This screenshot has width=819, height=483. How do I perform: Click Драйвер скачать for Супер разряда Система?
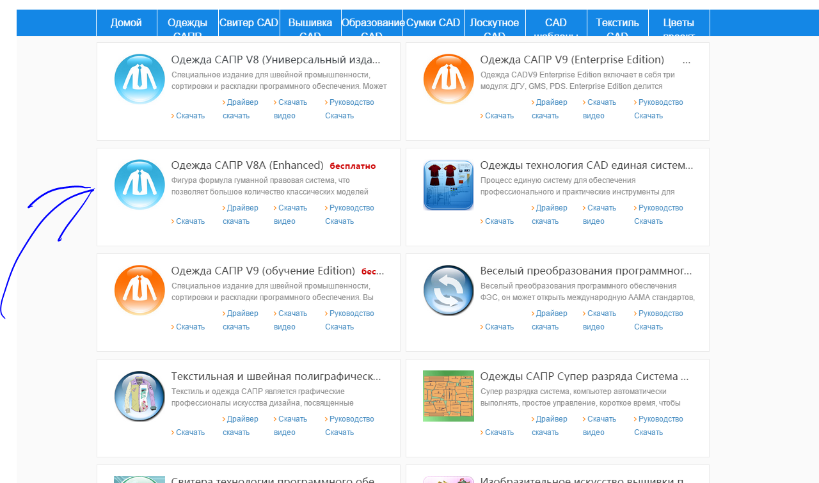550,425
